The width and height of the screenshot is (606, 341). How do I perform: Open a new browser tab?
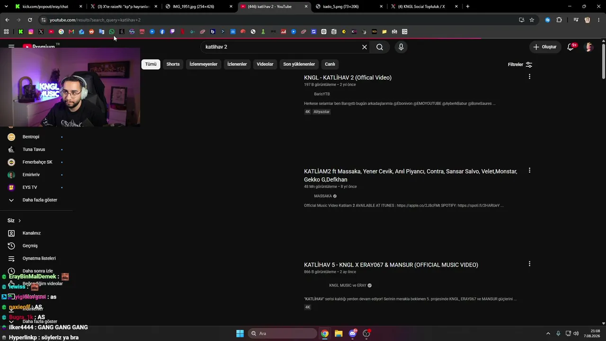(x=468, y=7)
